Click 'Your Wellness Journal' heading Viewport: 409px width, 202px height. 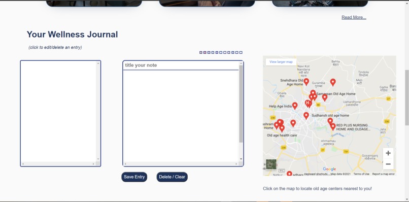click(x=72, y=35)
